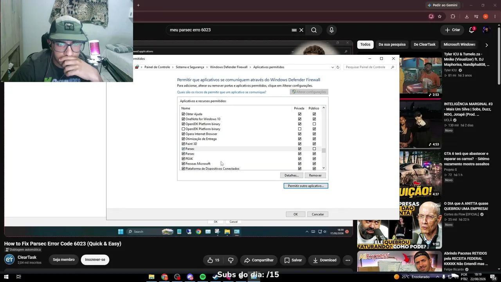The height and width of the screenshot is (282, 501).
Task: Open Windows notification center on host taskbar
Action: 493,277
